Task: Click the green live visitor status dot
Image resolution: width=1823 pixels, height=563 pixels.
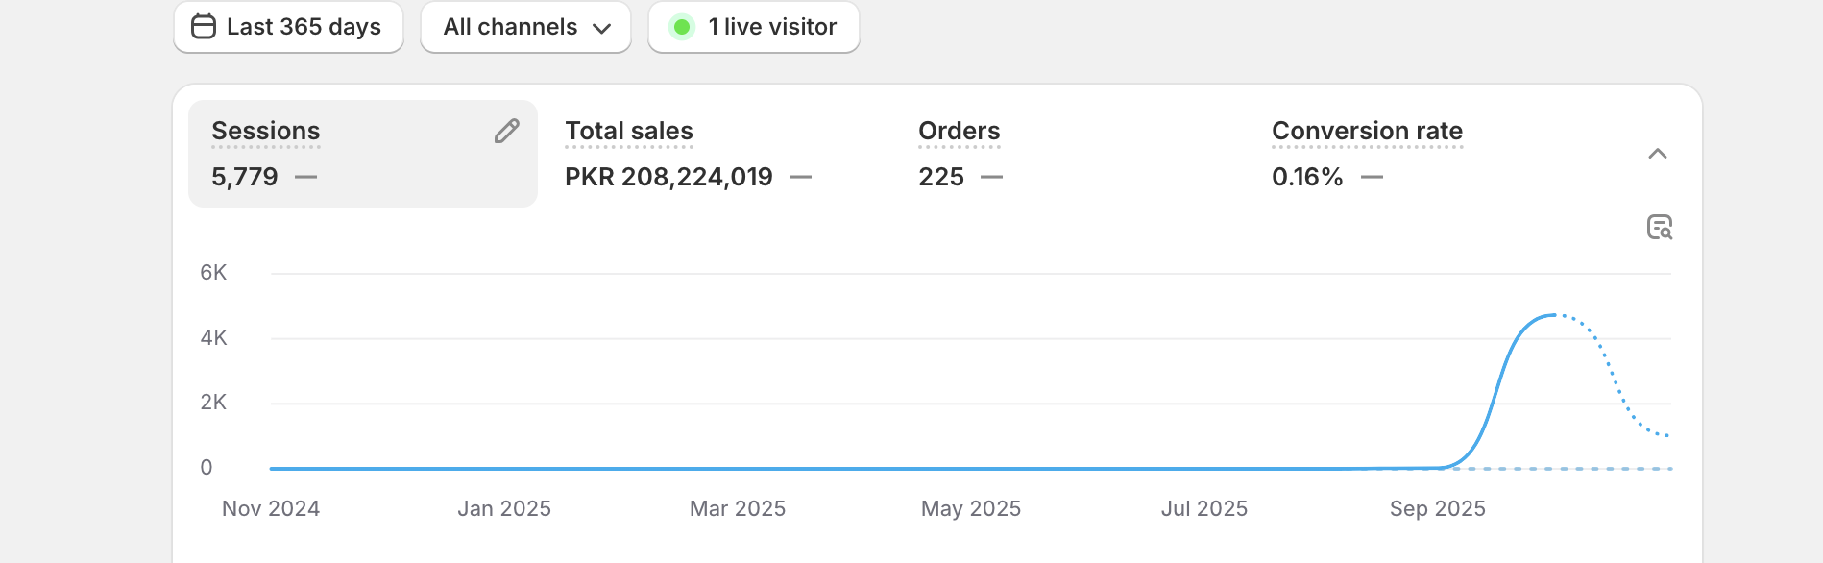Action: click(x=681, y=27)
